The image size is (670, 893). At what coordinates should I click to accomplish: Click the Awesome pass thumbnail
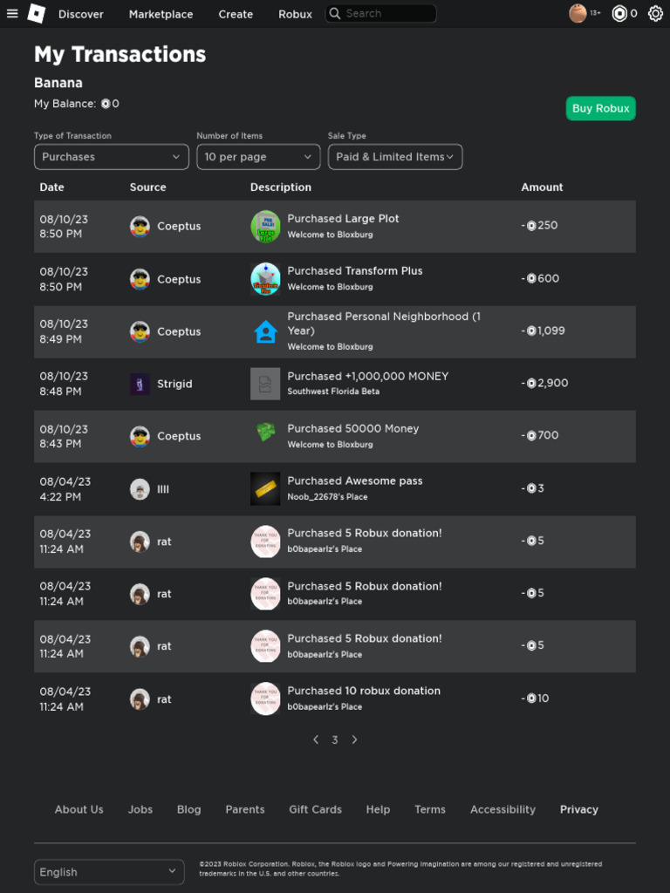265,489
